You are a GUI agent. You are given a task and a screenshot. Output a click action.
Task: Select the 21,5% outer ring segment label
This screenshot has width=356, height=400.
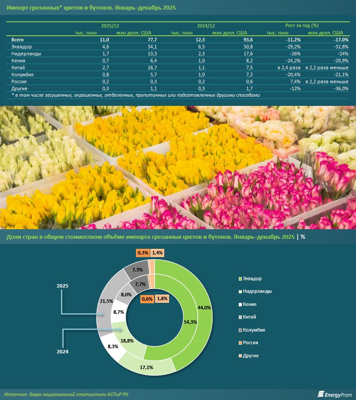(x=107, y=301)
